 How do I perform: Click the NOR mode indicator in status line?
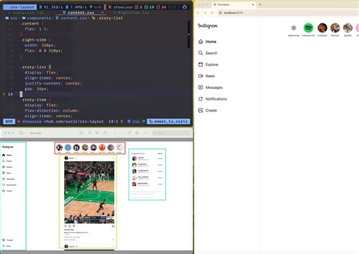tap(9, 121)
